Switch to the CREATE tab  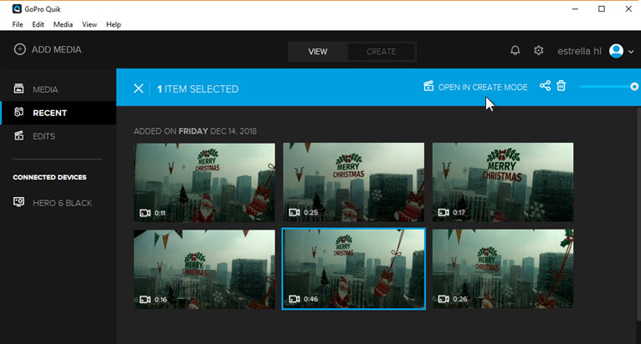(381, 52)
